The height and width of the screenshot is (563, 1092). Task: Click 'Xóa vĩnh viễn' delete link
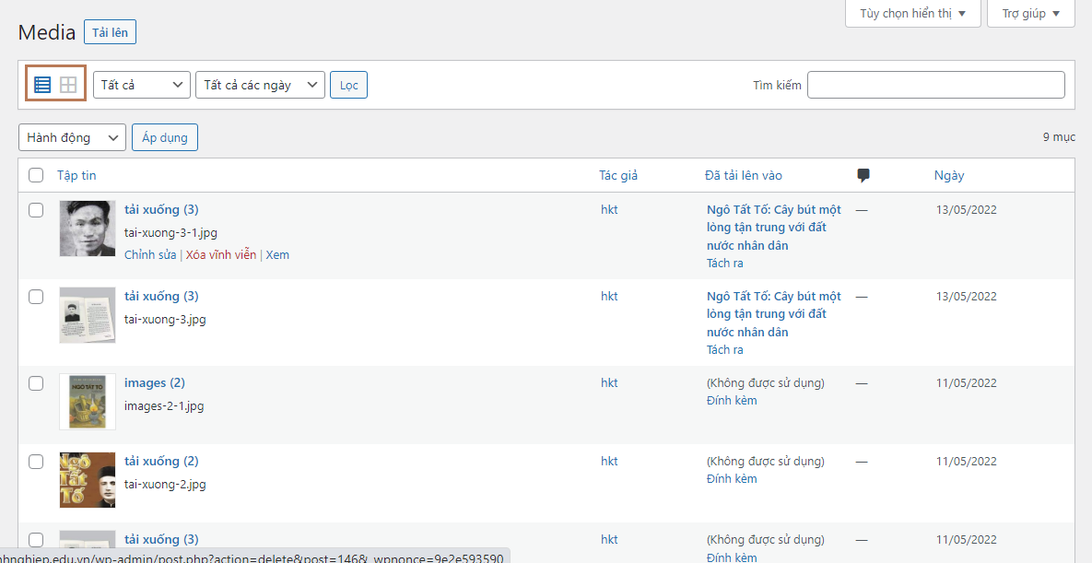pyautogui.click(x=221, y=255)
